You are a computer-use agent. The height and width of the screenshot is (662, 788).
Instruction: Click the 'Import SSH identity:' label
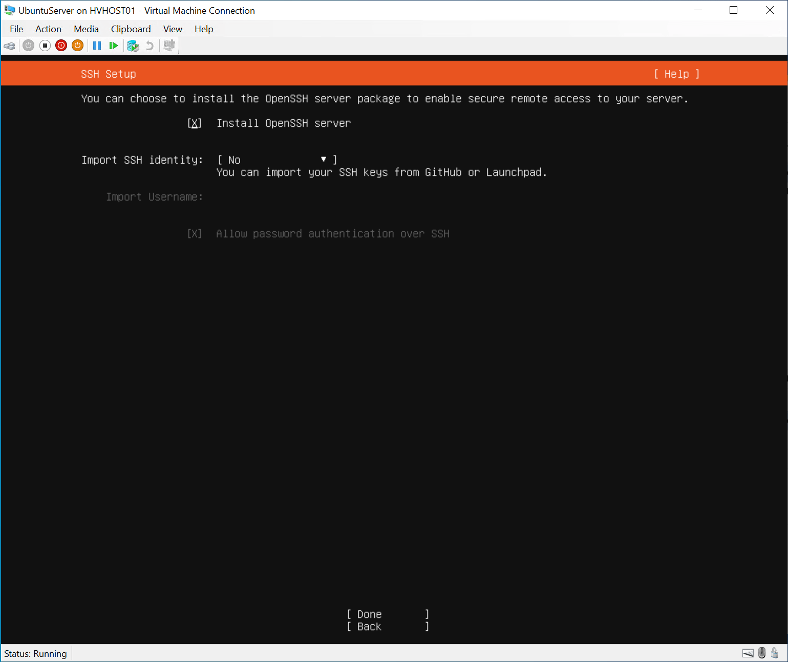(142, 160)
